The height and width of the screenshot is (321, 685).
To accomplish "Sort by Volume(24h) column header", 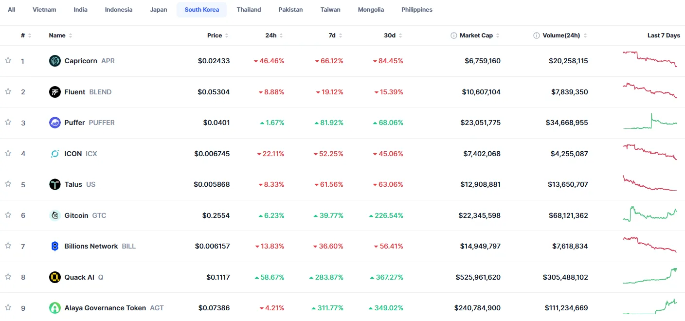I will (x=565, y=36).
